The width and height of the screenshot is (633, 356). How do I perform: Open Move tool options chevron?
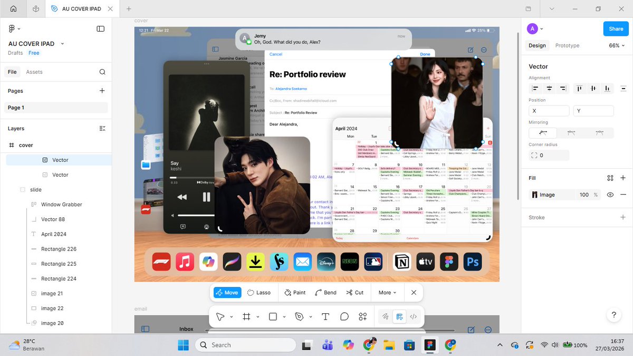(x=231, y=317)
